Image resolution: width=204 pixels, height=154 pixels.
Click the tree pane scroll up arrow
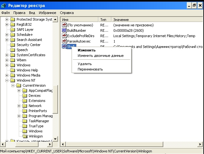(55, 19)
